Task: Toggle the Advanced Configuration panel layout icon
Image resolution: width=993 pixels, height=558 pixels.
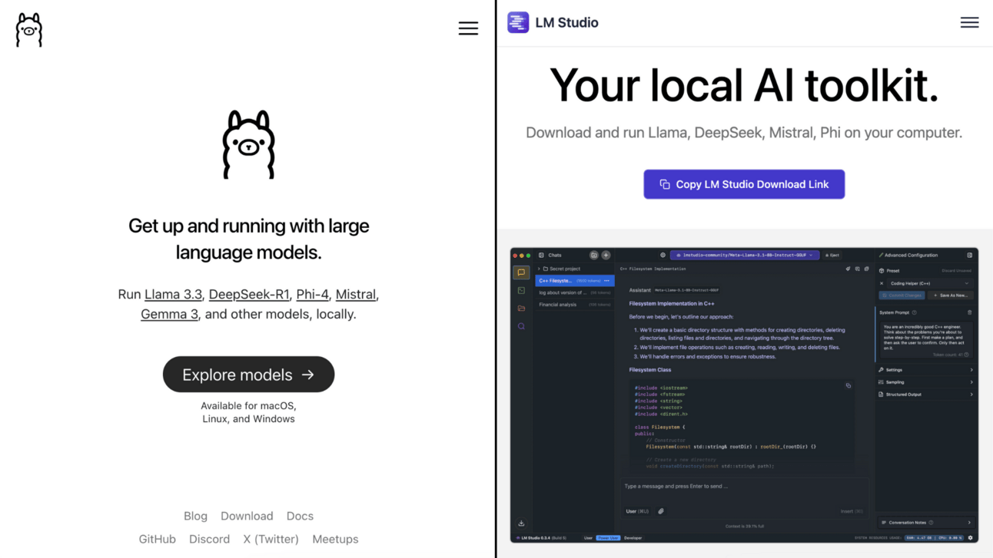Action: [x=970, y=255]
